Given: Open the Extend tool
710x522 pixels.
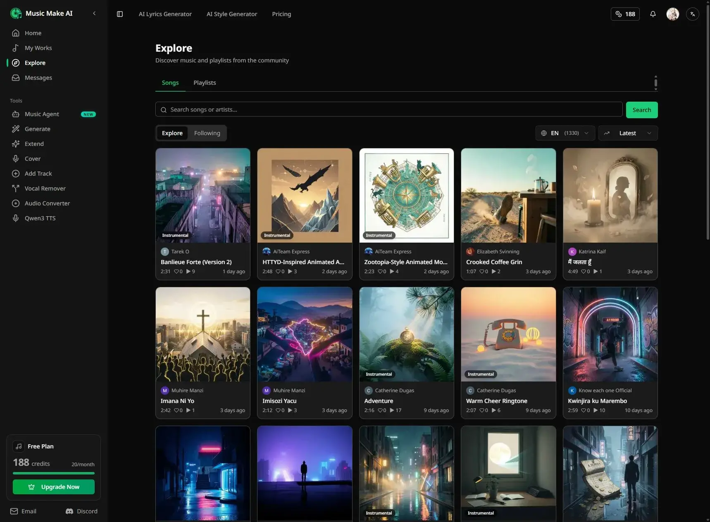Looking at the screenshot, I should pyautogui.click(x=54, y=144).
